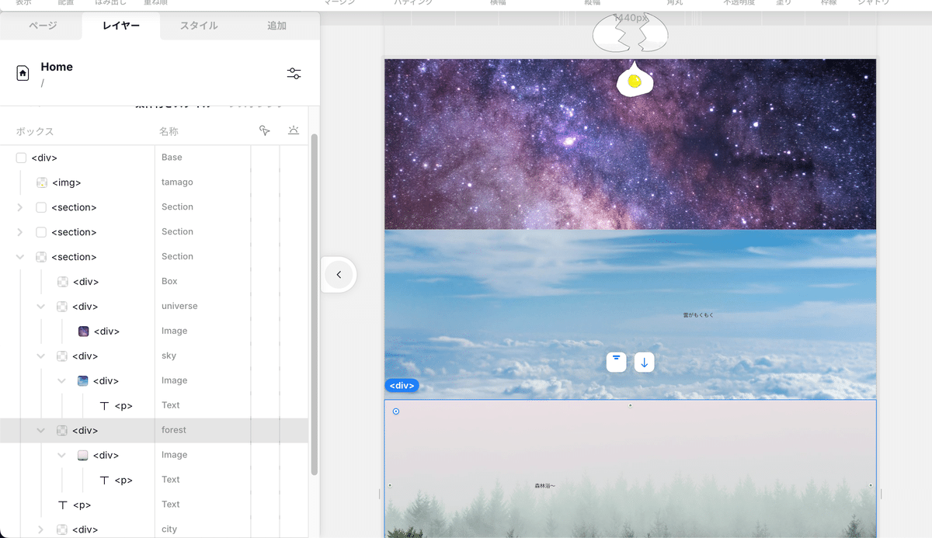Click the T icon of Text under forest Image
The height and width of the screenshot is (538, 932).
pos(104,480)
